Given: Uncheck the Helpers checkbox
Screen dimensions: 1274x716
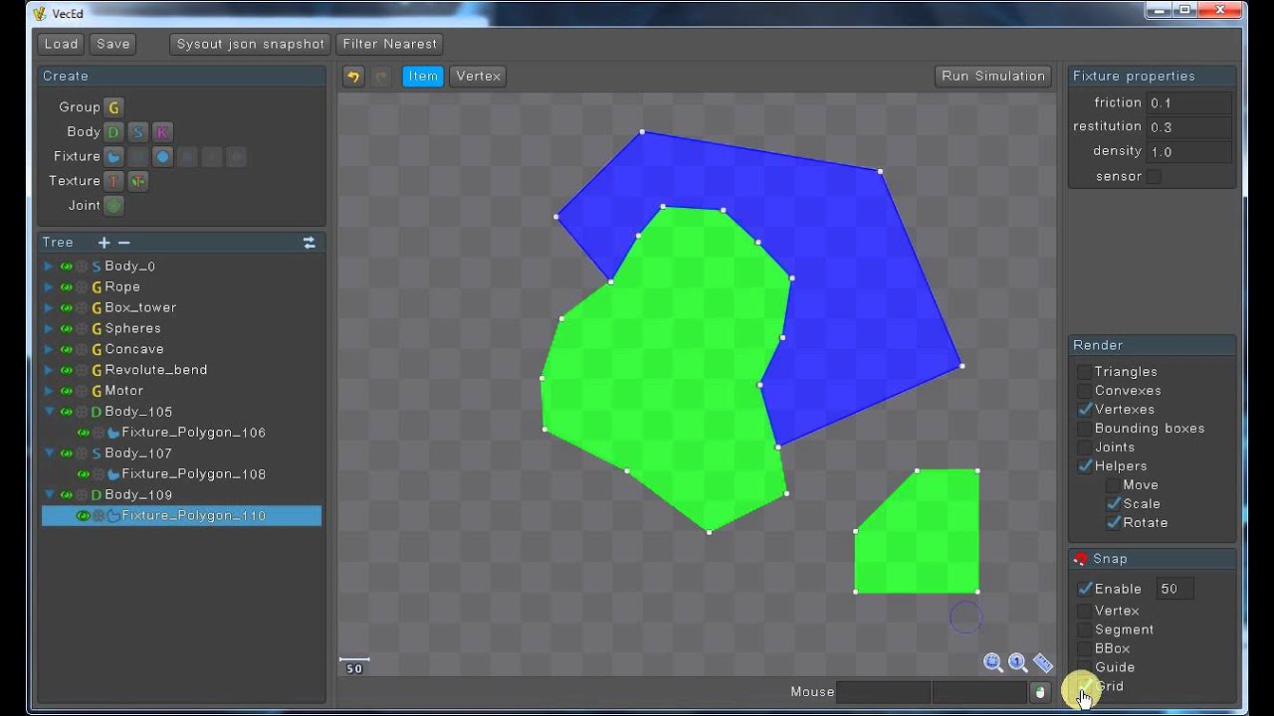Looking at the screenshot, I should click(x=1084, y=466).
